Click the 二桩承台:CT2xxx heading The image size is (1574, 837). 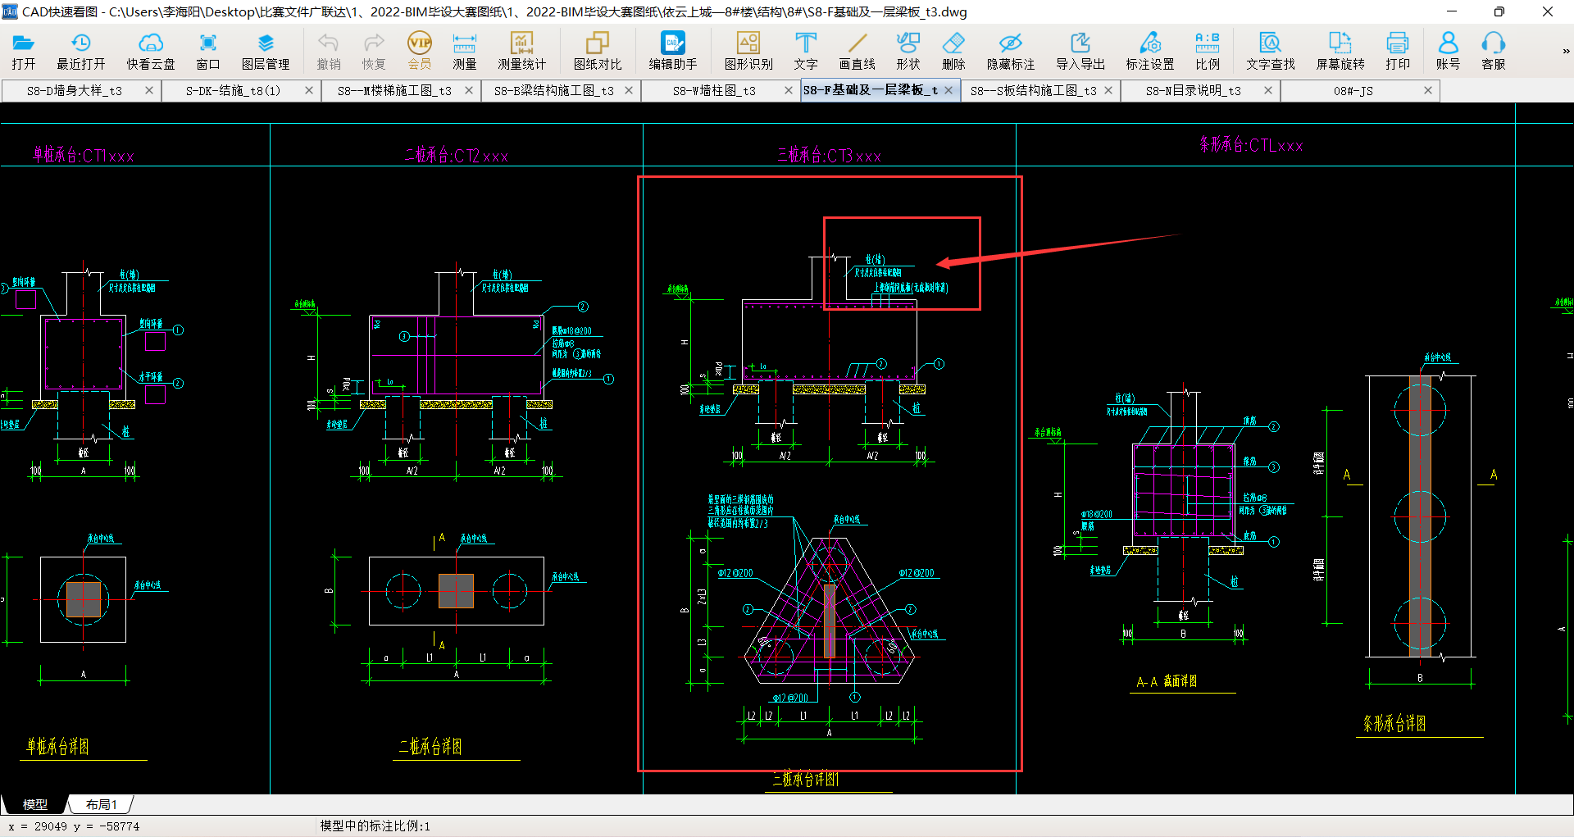[456, 155]
